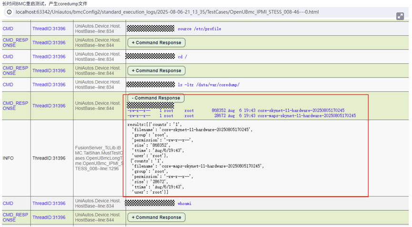412x227 pixels.
Task: Click ThreadID:31396 in ls -ltr row
Action: [x=49, y=85]
